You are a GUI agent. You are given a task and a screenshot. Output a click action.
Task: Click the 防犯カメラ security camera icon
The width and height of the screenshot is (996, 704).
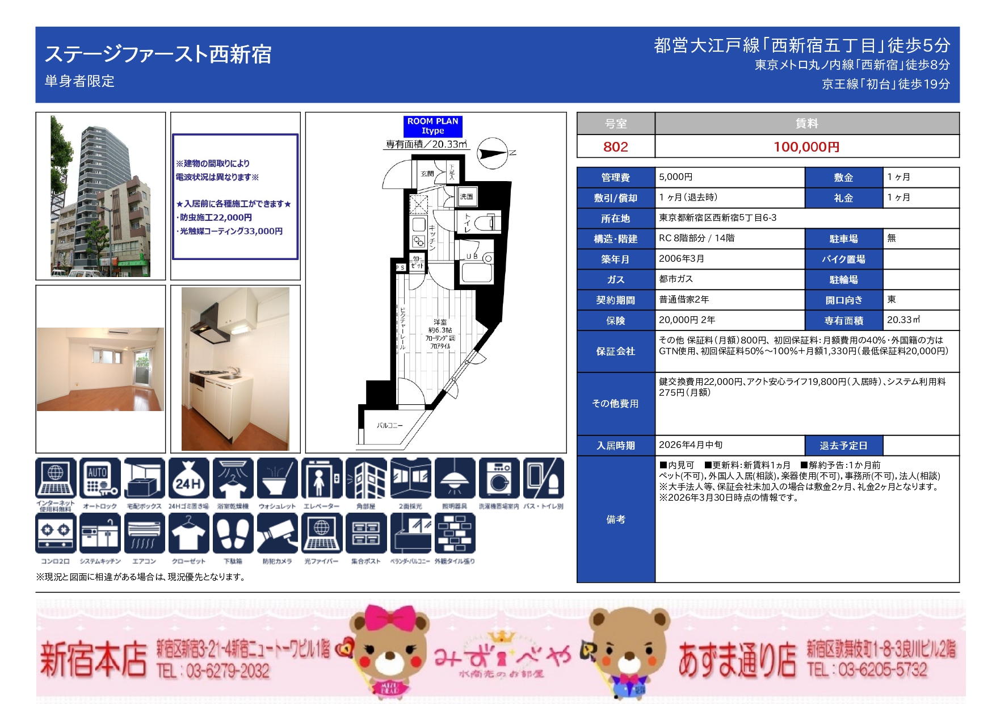pos(277,533)
